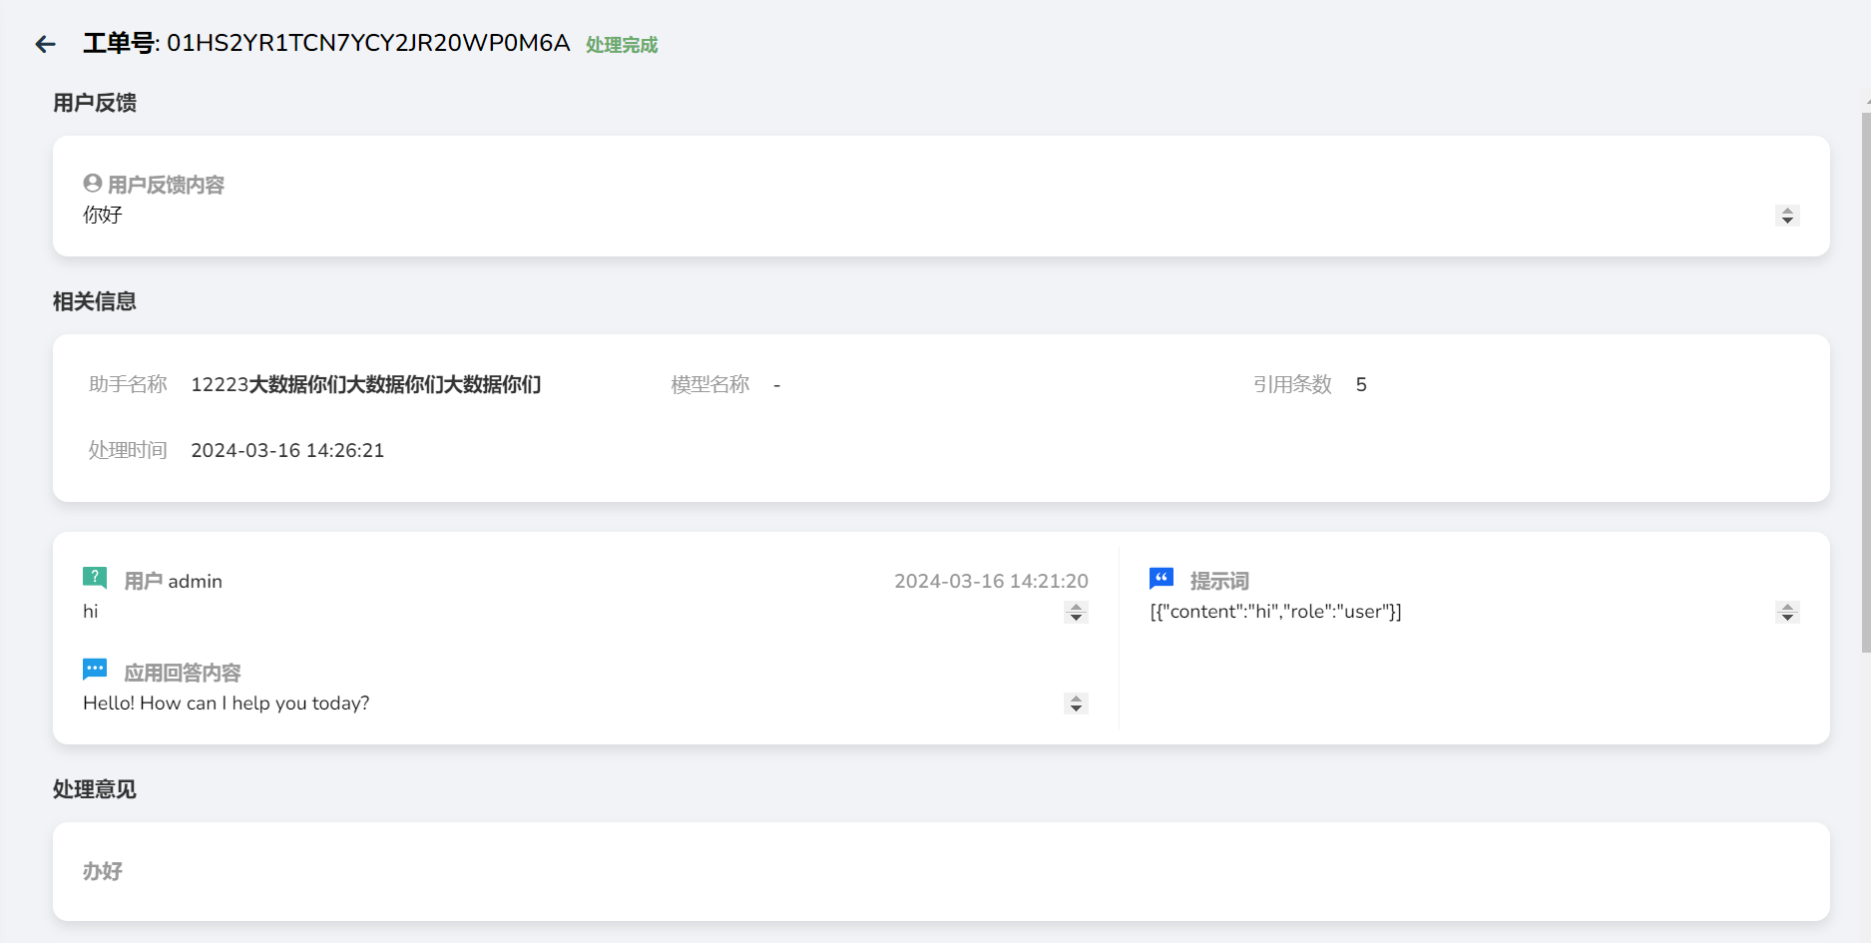This screenshot has height=943, width=1871.
Task: Click the 用户反馈 section header
Action: pos(94,103)
